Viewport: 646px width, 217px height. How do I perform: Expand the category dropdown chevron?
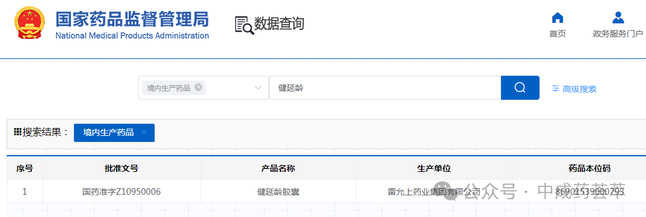click(x=258, y=88)
